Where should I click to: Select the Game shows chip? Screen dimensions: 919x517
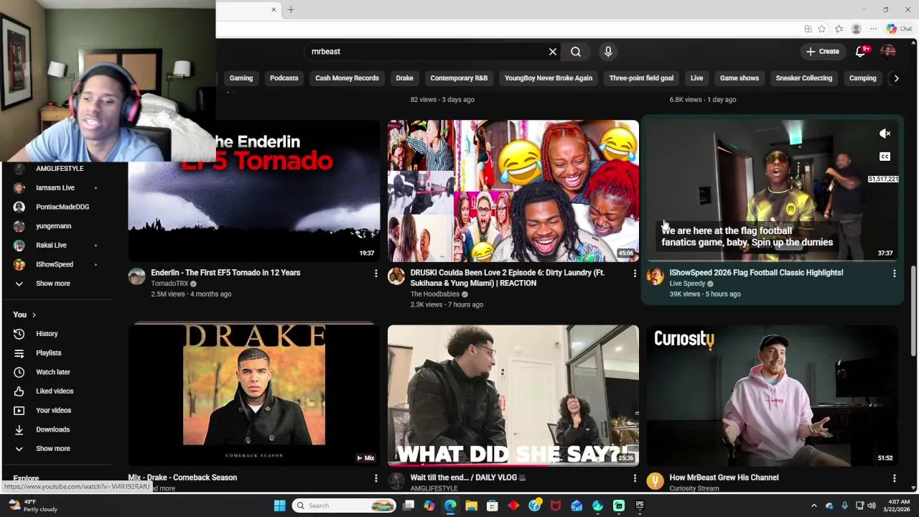pyautogui.click(x=740, y=78)
